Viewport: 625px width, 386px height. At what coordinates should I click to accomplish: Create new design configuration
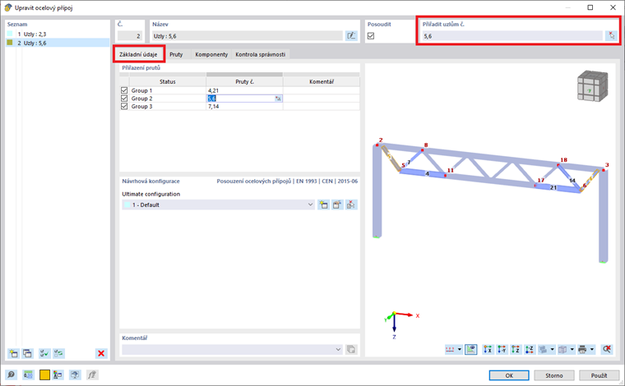tap(324, 205)
